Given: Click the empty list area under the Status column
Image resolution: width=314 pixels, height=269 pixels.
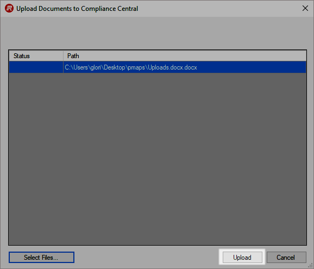Looking at the screenshot, I should [x=36, y=158].
